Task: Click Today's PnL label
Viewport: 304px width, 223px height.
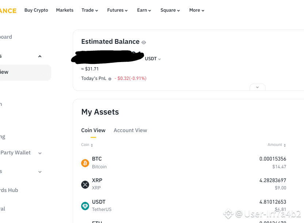Action: (94, 78)
